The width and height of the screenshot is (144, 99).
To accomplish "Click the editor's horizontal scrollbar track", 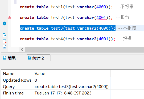I will click(x=84, y=50).
